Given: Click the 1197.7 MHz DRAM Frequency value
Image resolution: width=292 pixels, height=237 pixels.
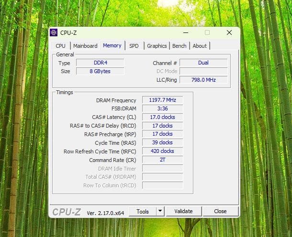Looking at the screenshot, I should click(x=163, y=100).
